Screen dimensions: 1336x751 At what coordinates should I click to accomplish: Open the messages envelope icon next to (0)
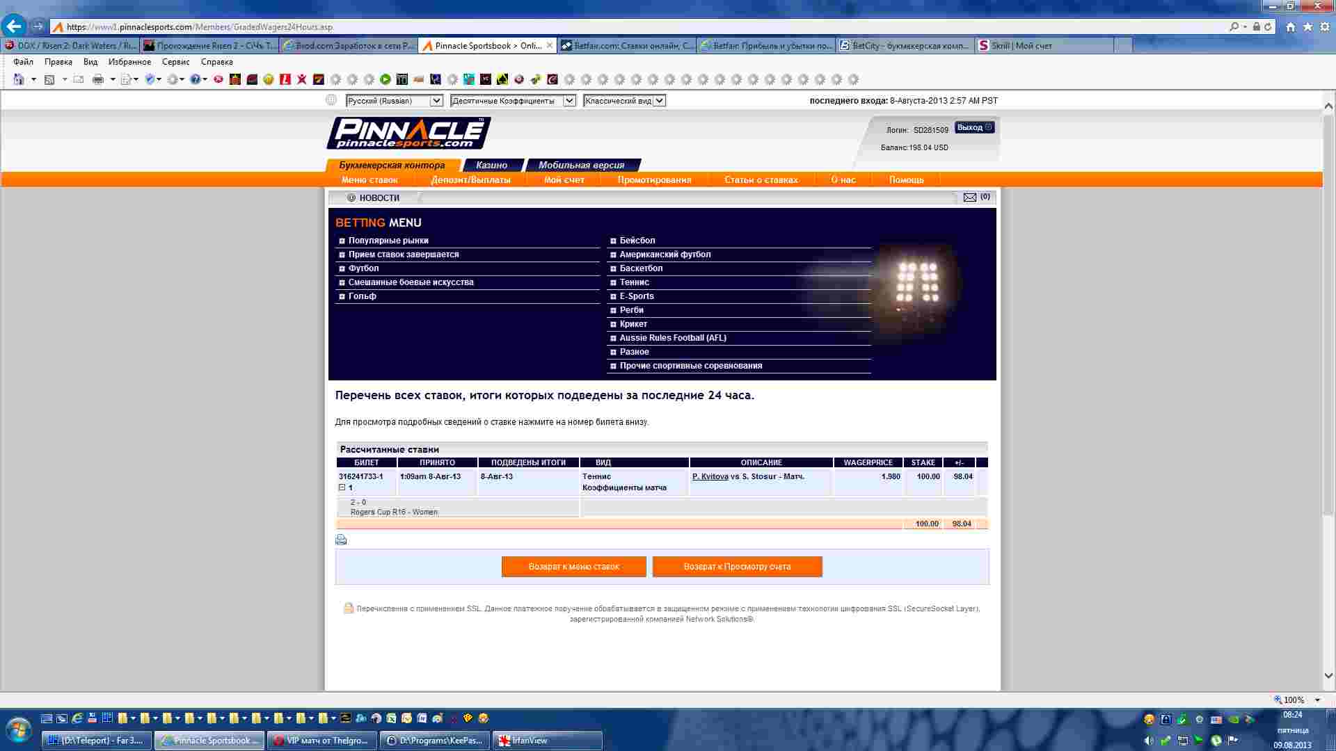pos(969,197)
